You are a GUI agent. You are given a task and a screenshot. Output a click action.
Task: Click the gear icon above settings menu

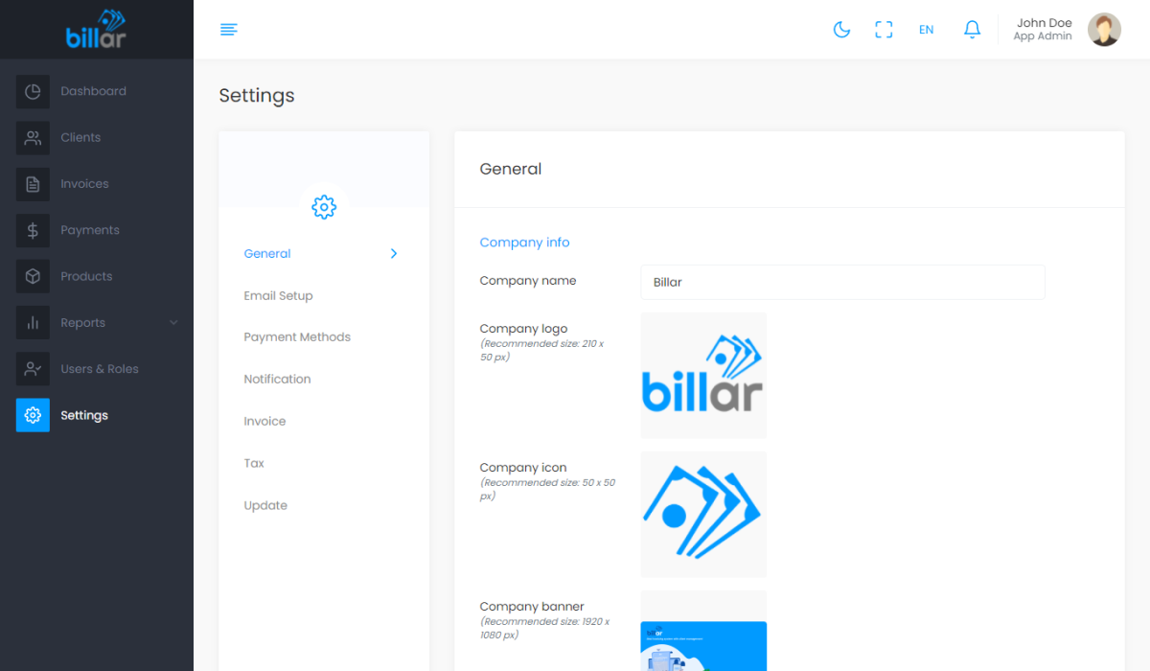click(x=324, y=206)
